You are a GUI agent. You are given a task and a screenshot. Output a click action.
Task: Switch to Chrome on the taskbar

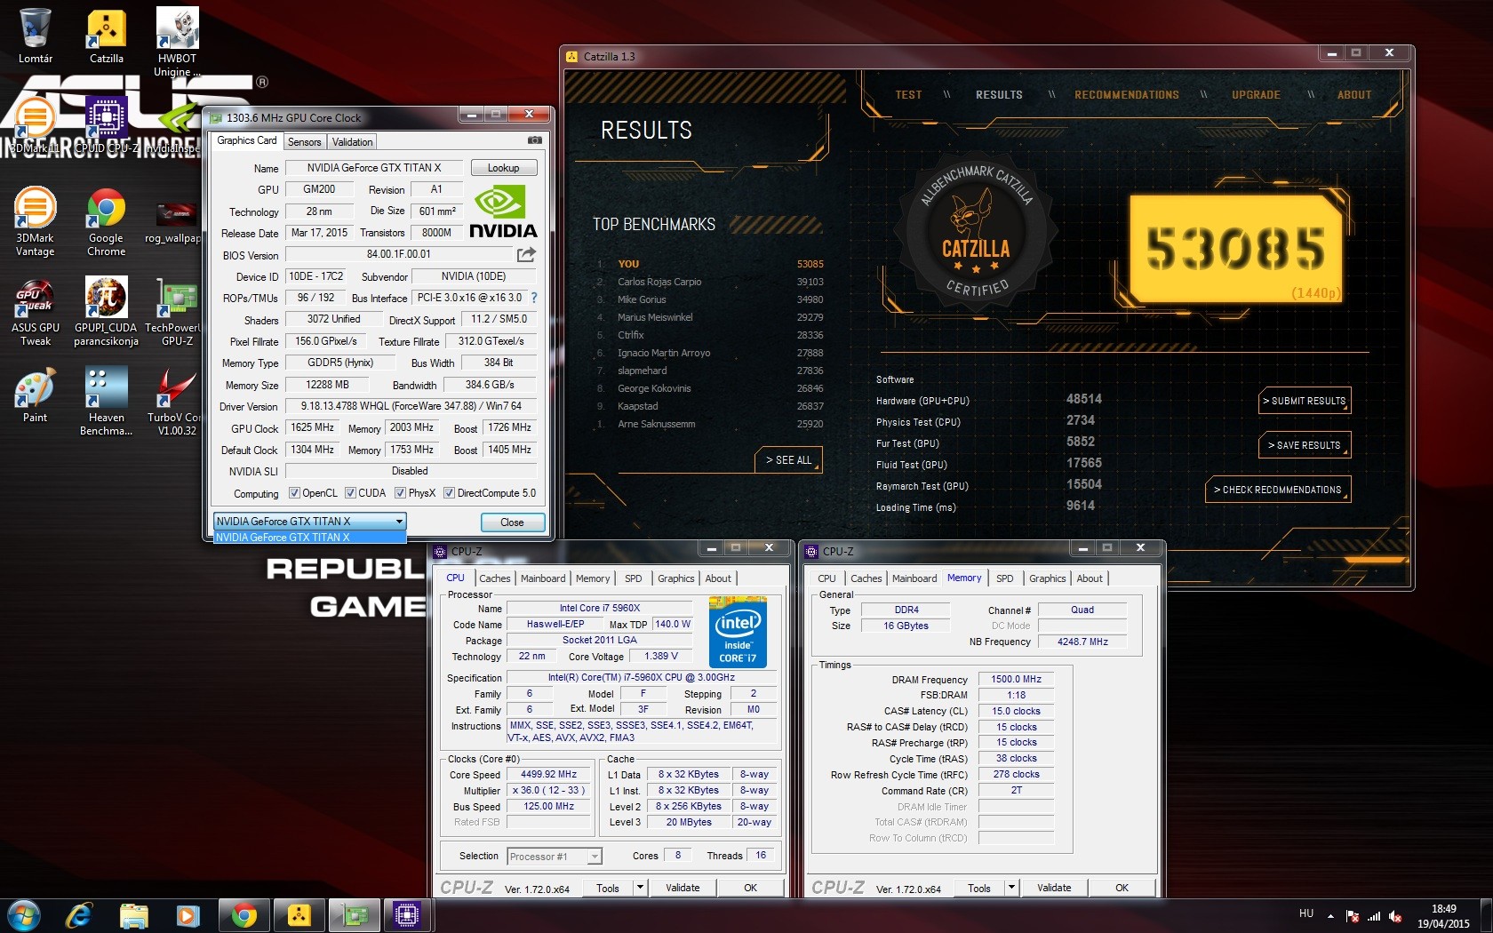click(x=244, y=915)
